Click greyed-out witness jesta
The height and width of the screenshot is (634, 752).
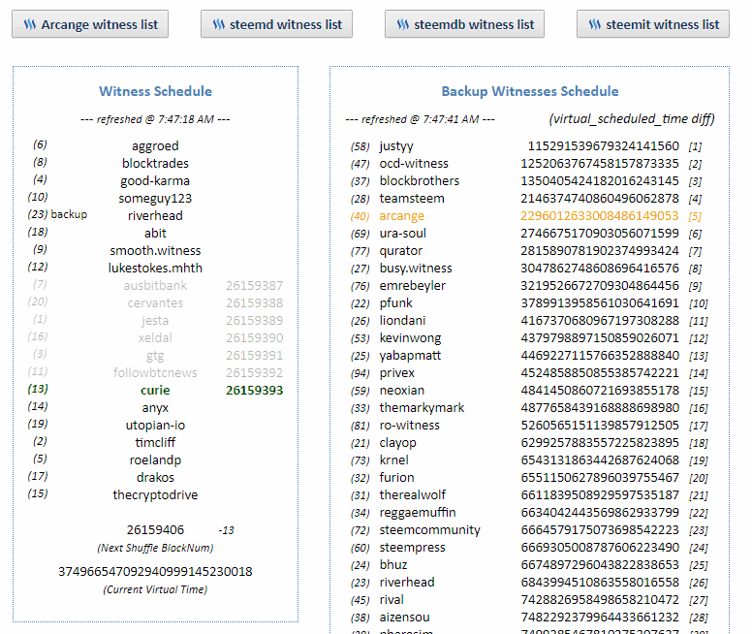155,321
